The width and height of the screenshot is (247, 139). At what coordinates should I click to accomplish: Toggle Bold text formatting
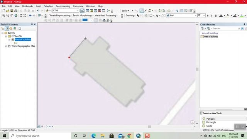tap(208, 15)
